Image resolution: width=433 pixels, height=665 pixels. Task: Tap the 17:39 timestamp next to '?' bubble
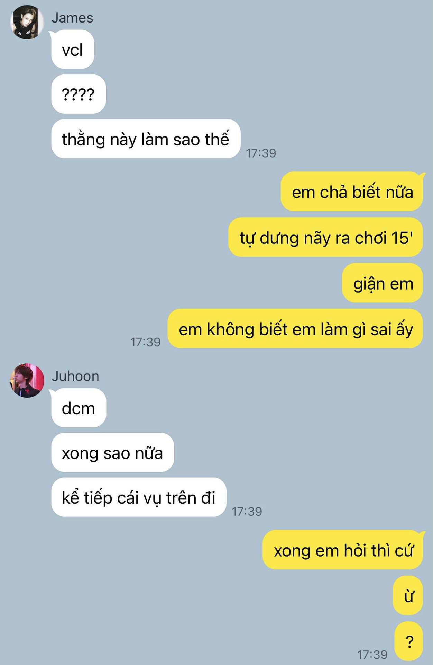coord(372,655)
